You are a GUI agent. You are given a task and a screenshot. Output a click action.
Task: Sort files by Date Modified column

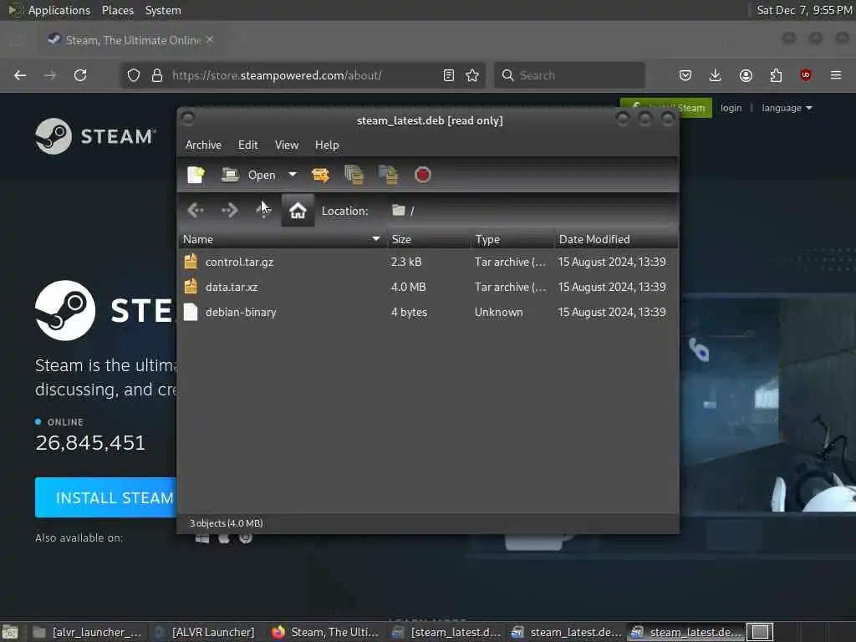pyautogui.click(x=616, y=239)
